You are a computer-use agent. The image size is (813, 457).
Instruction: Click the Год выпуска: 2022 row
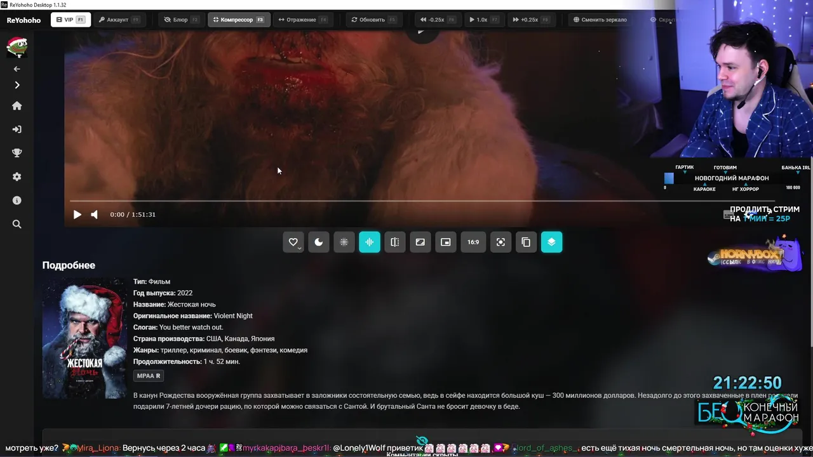click(x=163, y=293)
